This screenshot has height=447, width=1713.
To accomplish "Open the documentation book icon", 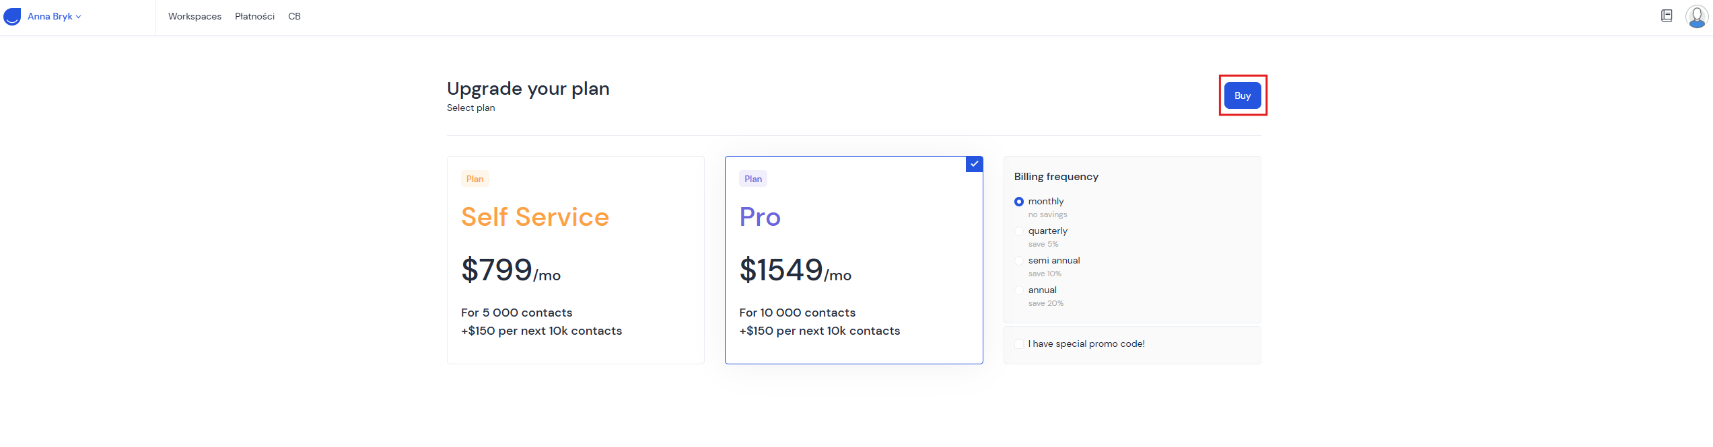I will (x=1667, y=15).
